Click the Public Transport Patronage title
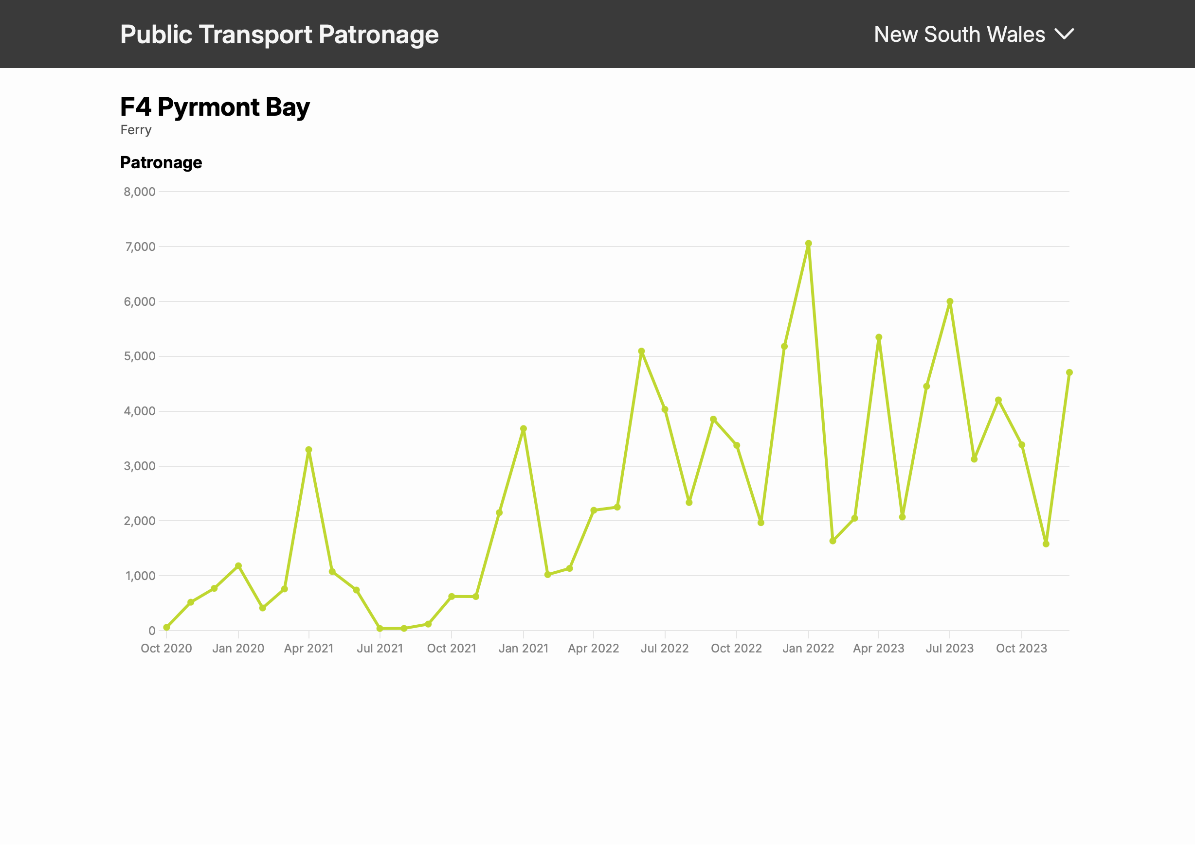Viewport: 1195px width, 845px height. (279, 35)
